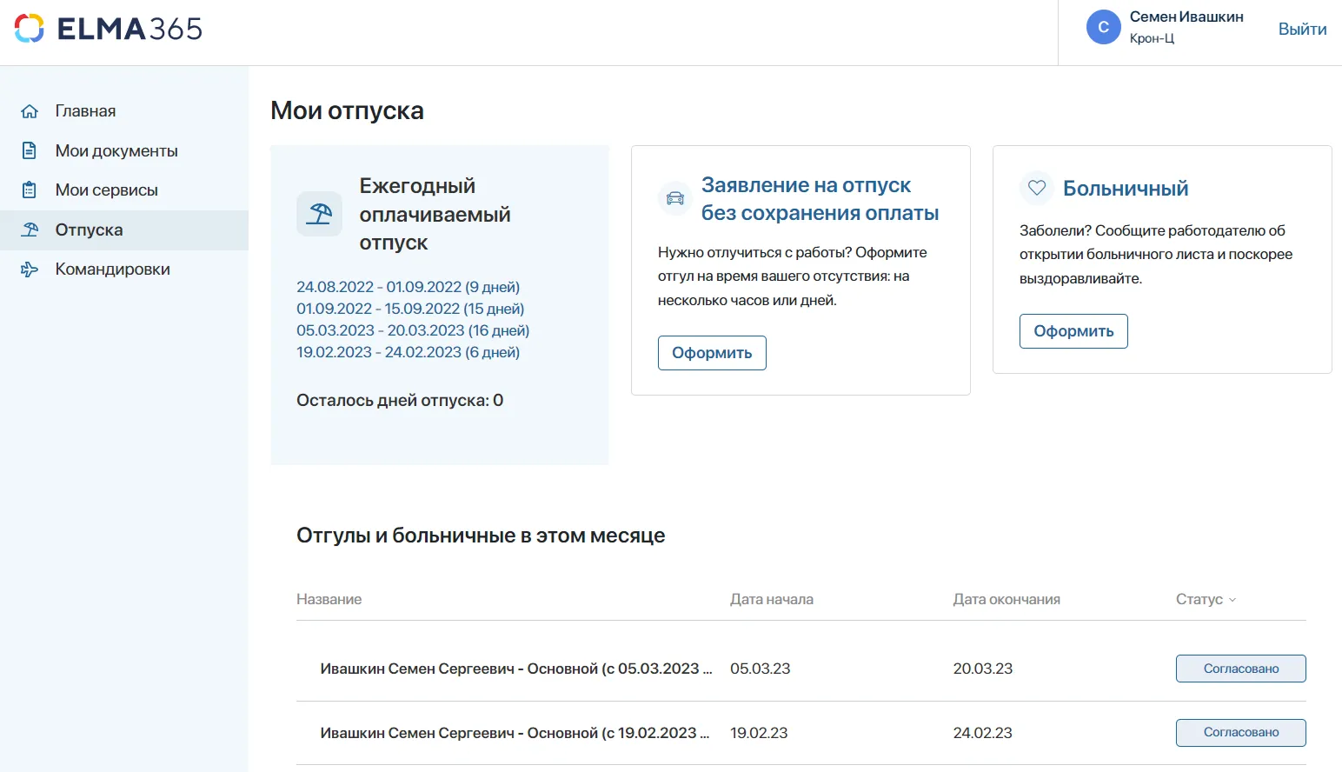
Task: Click the Мои сервисы calendar icon
Action: [x=29, y=189]
